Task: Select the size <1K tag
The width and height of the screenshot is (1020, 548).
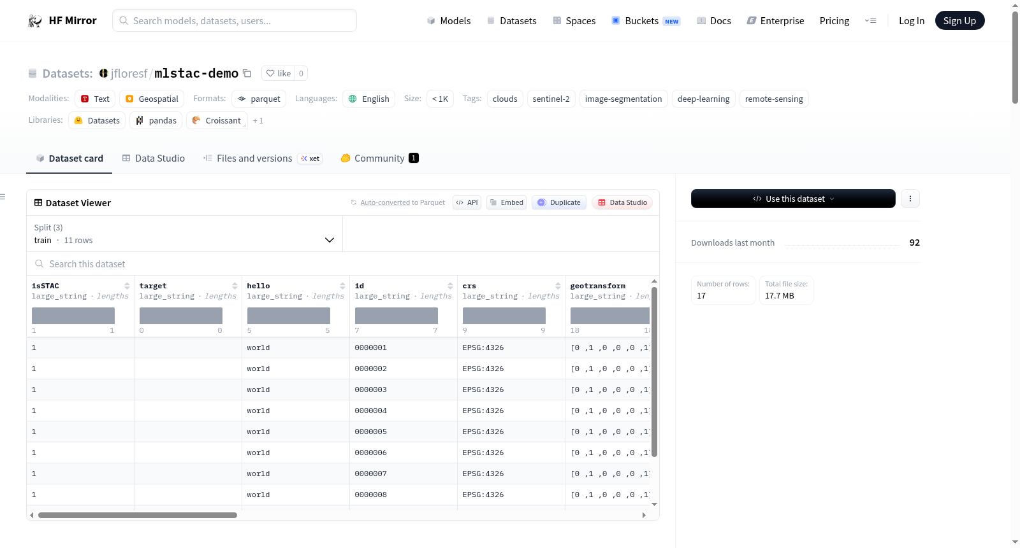Action: pyautogui.click(x=440, y=99)
